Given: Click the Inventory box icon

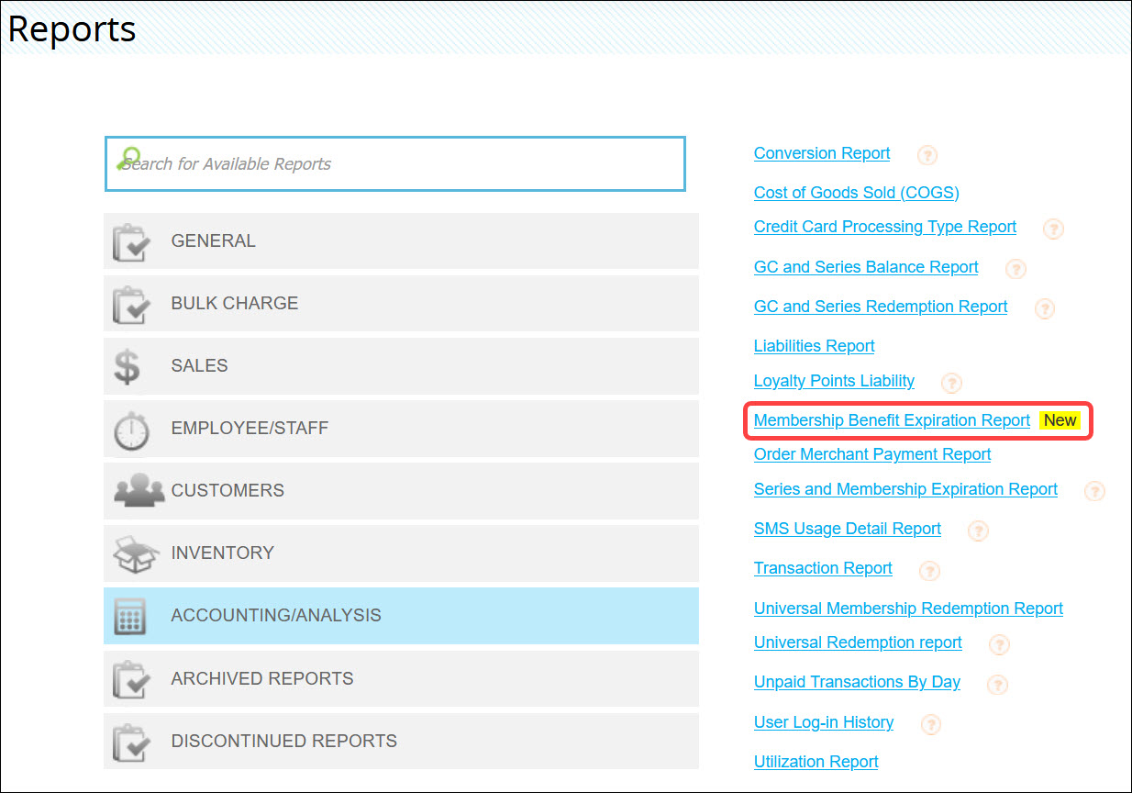Looking at the screenshot, I should [x=135, y=552].
